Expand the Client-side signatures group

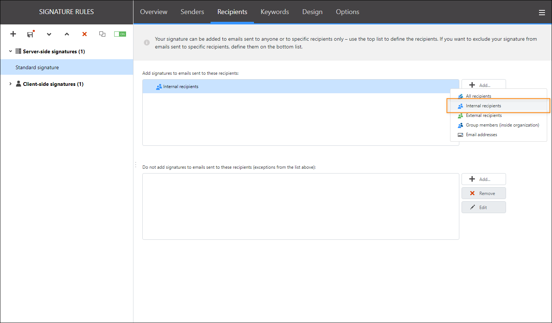pyautogui.click(x=10, y=84)
